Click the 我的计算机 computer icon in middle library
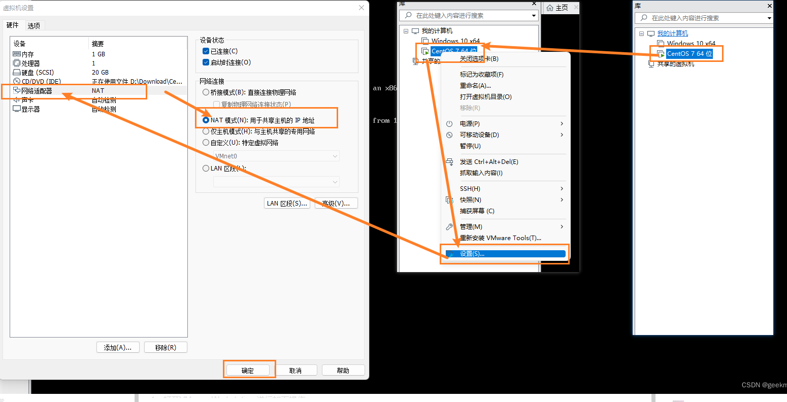 (x=415, y=31)
